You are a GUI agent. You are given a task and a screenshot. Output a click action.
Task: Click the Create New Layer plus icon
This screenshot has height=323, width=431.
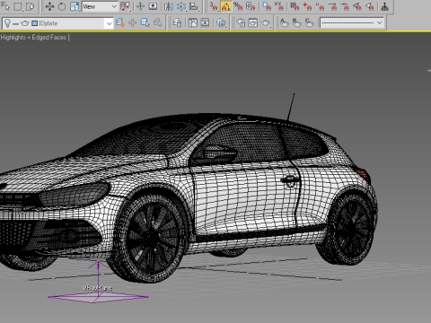(132, 22)
